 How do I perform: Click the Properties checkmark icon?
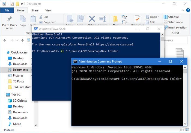[138, 19]
